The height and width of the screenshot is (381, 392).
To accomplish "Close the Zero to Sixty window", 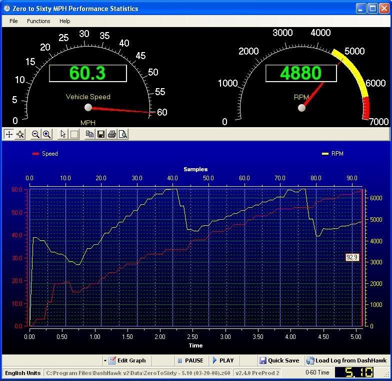I will pyautogui.click(x=384, y=9).
